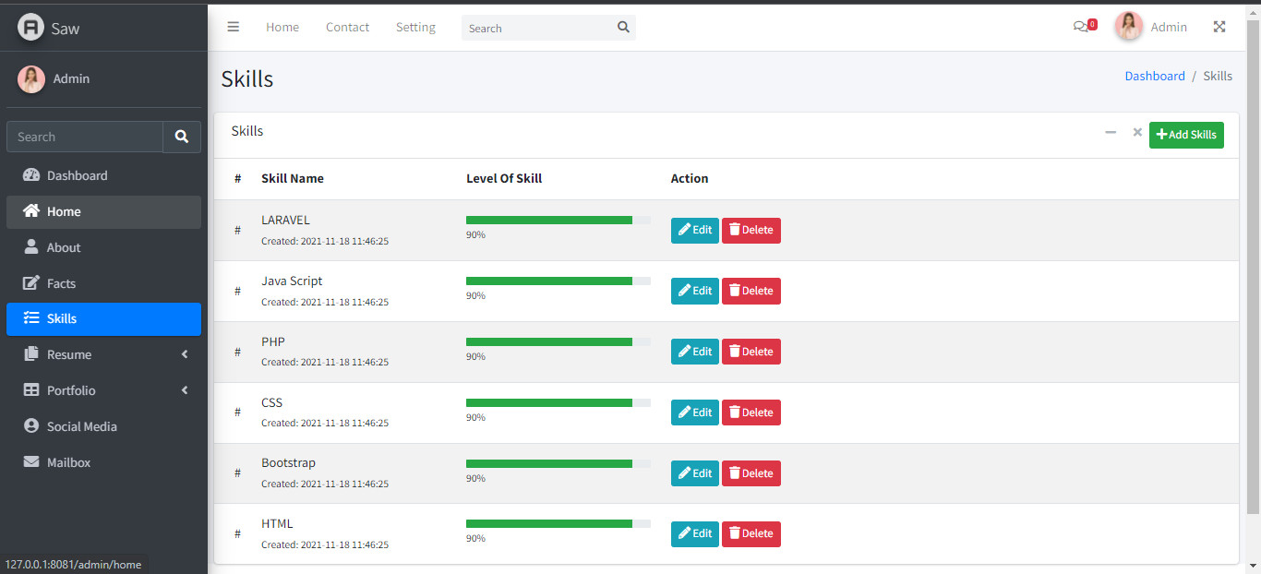The image size is (1261, 574).
Task: Click the admin avatar in top bar
Action: (1129, 27)
